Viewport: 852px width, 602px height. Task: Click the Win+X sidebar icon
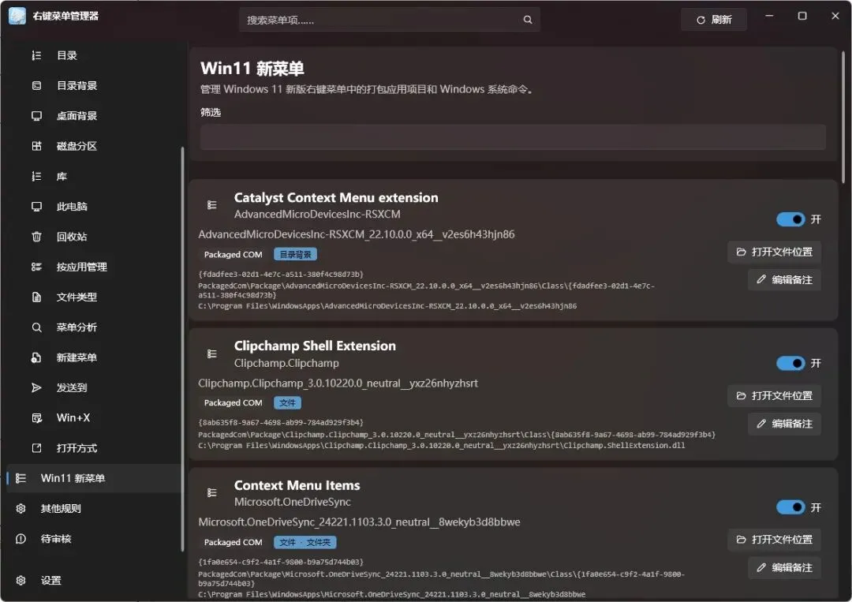(36, 418)
